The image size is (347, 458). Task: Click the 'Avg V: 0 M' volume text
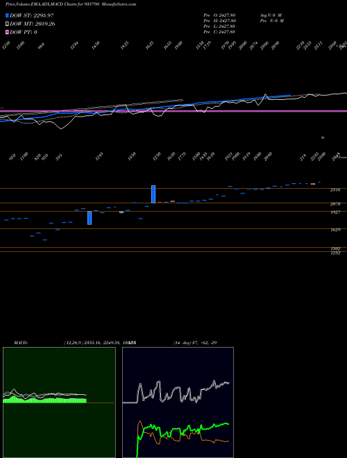click(x=271, y=15)
